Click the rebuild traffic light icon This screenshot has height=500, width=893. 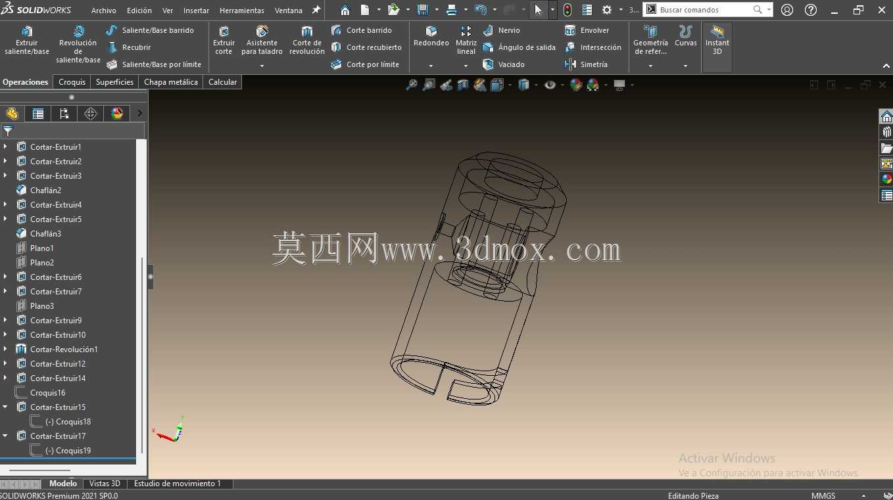click(567, 10)
